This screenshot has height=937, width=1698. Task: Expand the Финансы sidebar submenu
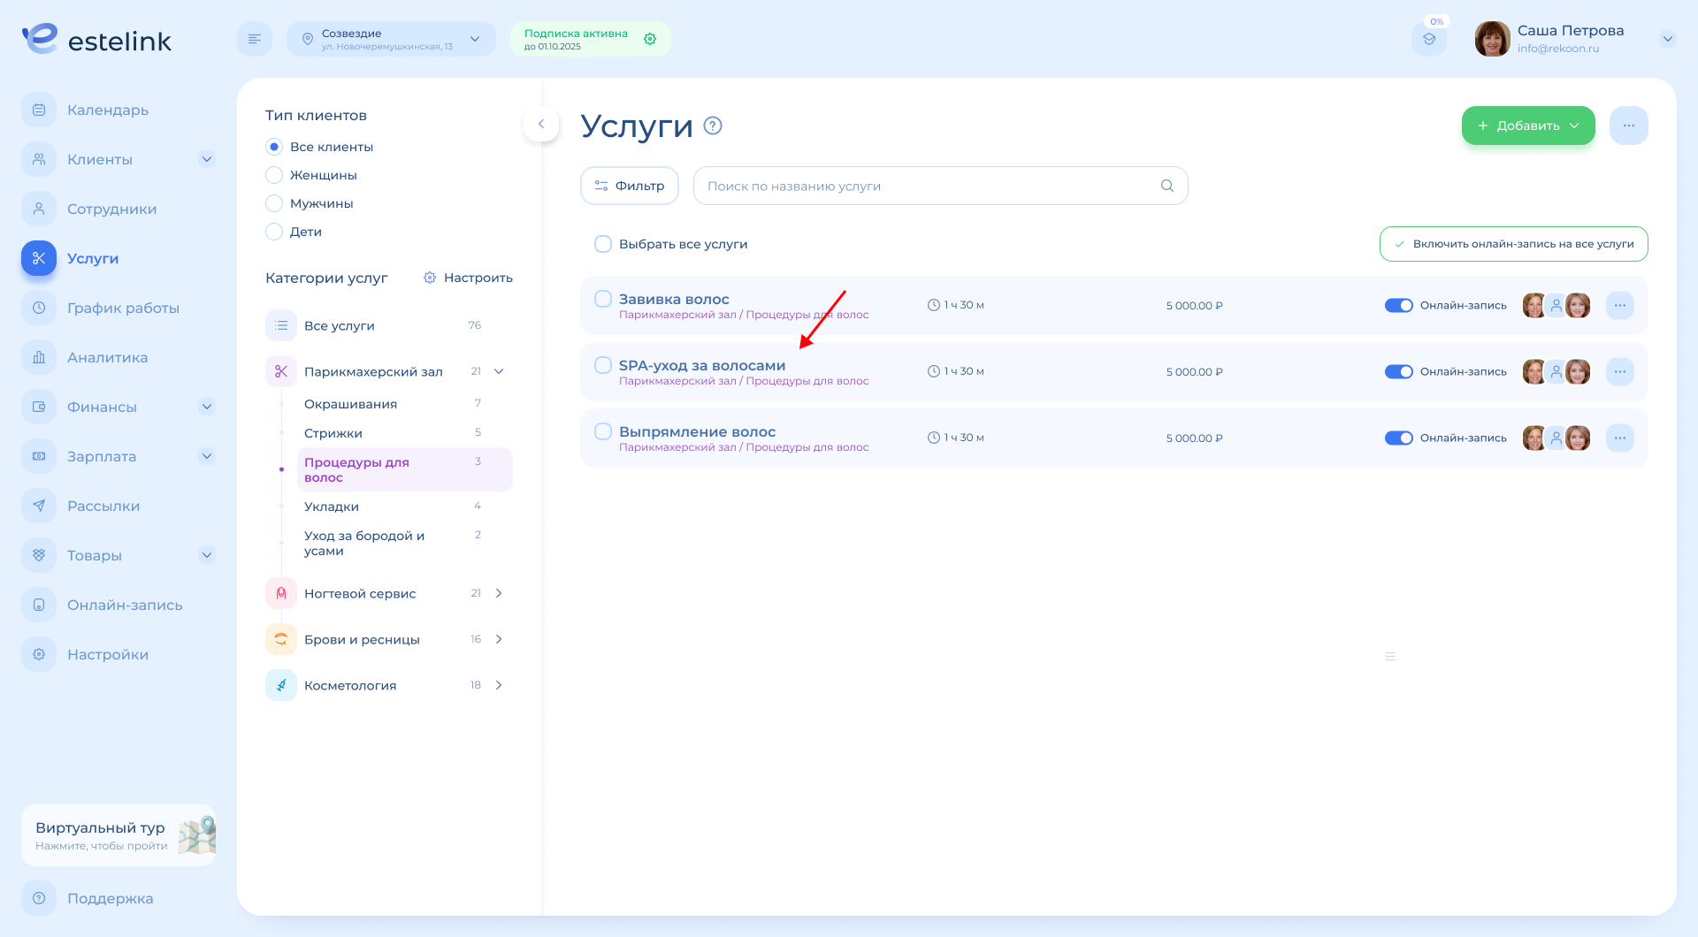pyautogui.click(x=207, y=407)
